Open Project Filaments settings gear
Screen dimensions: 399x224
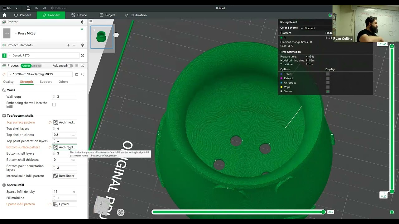pyautogui.click(x=82, y=45)
